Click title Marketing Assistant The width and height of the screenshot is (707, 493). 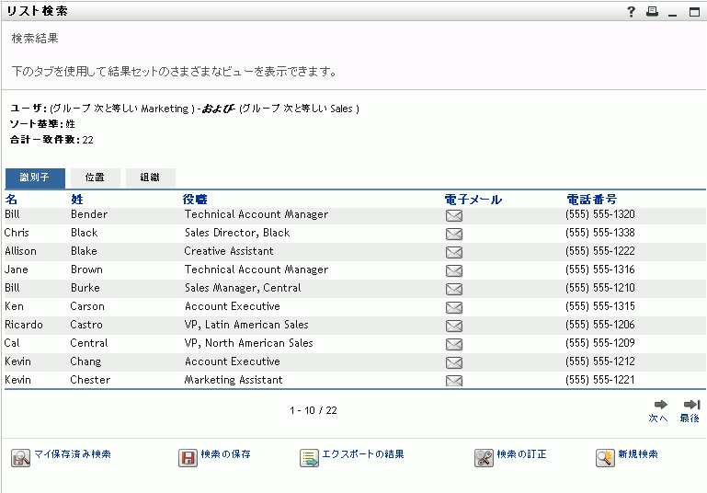[234, 380]
